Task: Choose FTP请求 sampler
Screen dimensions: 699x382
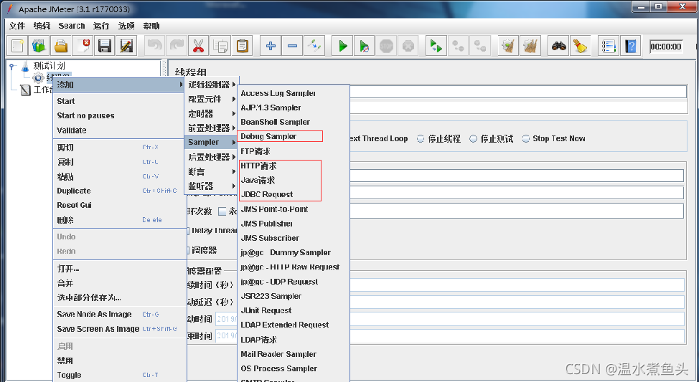Action: tap(255, 151)
